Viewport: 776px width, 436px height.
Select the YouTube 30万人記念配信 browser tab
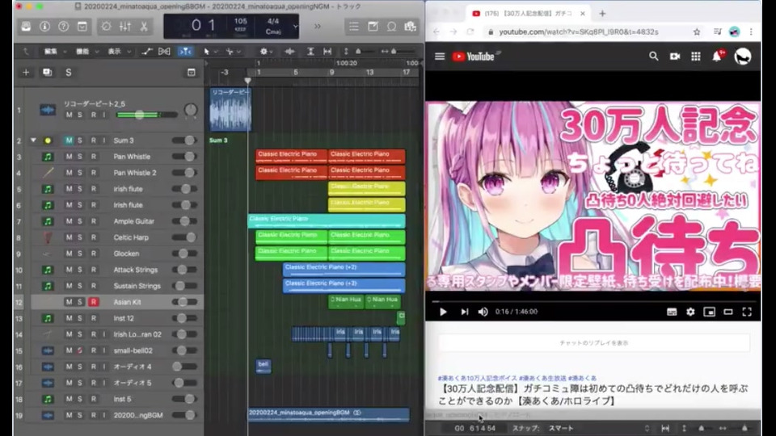pos(528,14)
